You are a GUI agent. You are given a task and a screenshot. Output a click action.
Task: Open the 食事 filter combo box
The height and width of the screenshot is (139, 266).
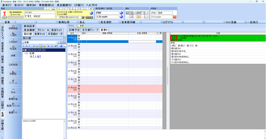(x=40, y=42)
